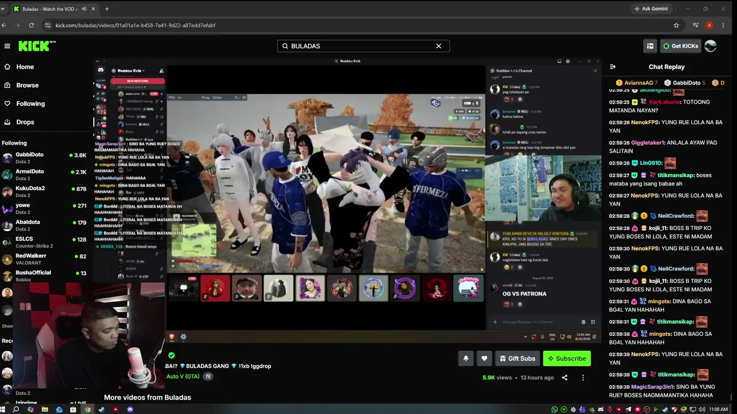
Task: Enable notifications with the bell button
Action: [x=466, y=358]
